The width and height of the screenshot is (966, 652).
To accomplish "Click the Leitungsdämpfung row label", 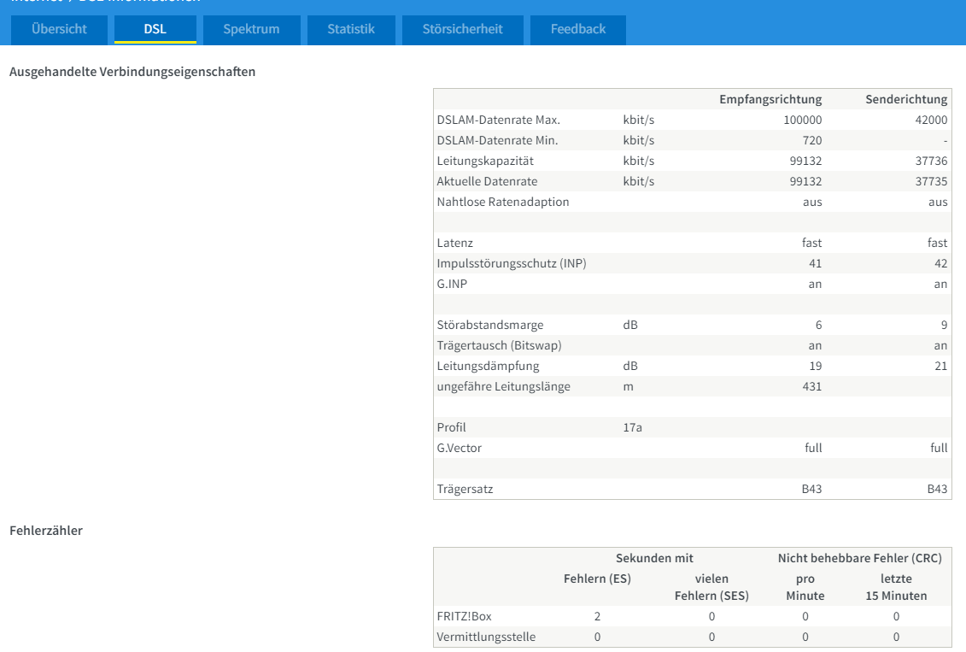I will tap(488, 366).
